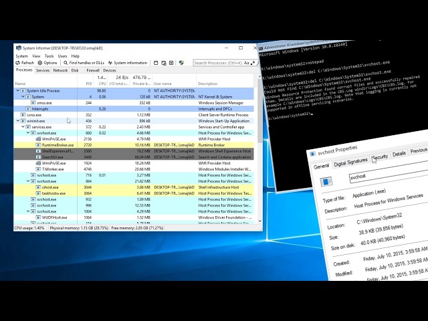
Task: Open the System menu
Action: coord(22,56)
